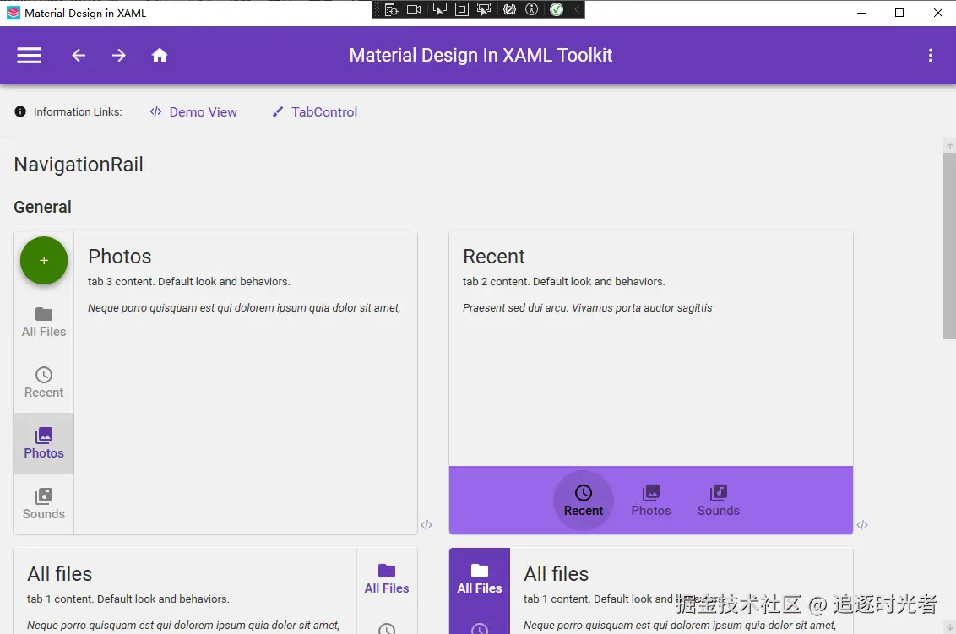Click the General section heading
The width and height of the screenshot is (956, 634).
(43, 208)
